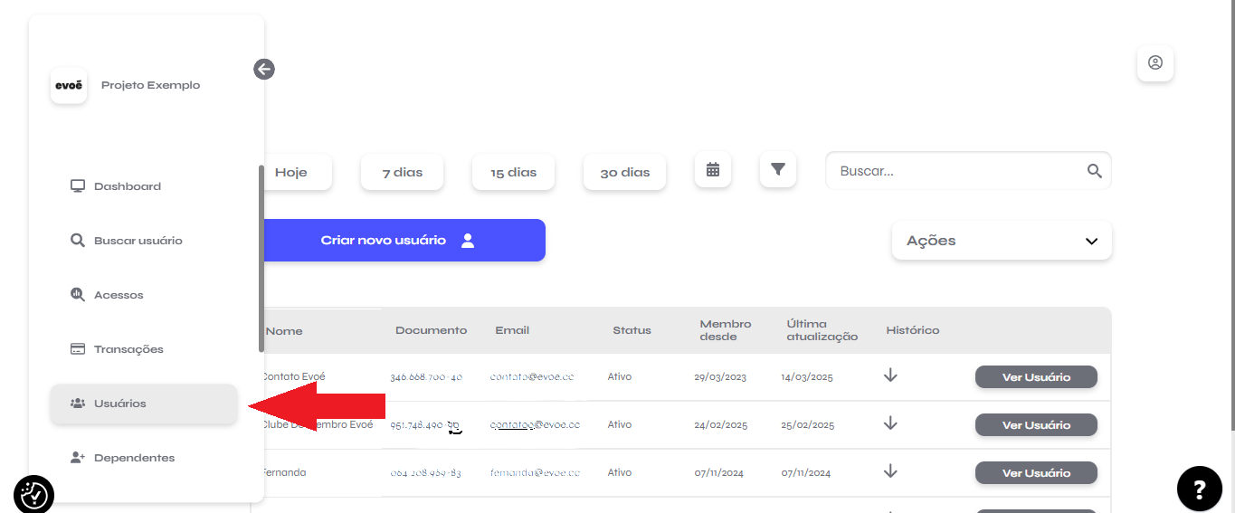Open the Dashboard menu item
Viewport: 1235px width, 513px height.
[144, 186]
